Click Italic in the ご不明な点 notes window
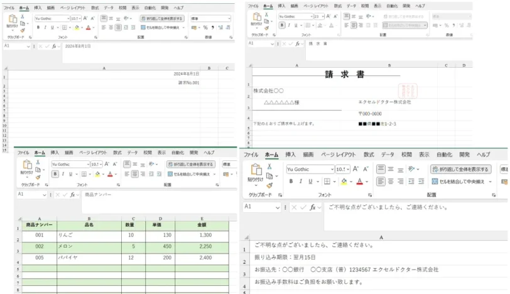The height and width of the screenshot is (294, 510). pyautogui.click(x=300, y=182)
